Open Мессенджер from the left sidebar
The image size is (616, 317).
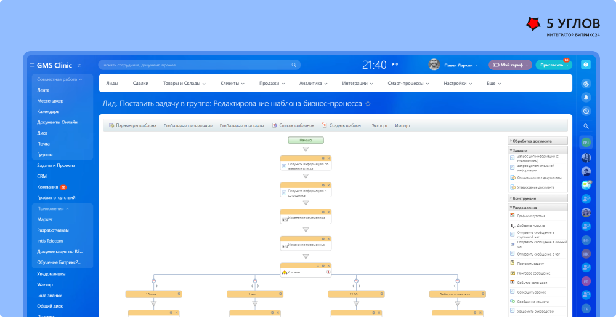tap(51, 101)
